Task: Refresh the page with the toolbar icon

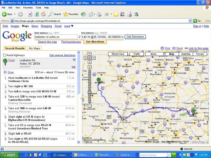Action: [37, 14]
